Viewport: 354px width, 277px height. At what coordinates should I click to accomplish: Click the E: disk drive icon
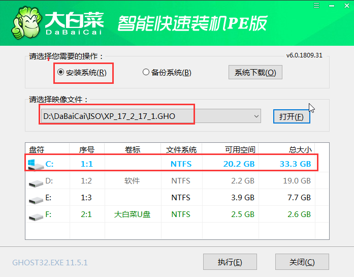(36, 198)
